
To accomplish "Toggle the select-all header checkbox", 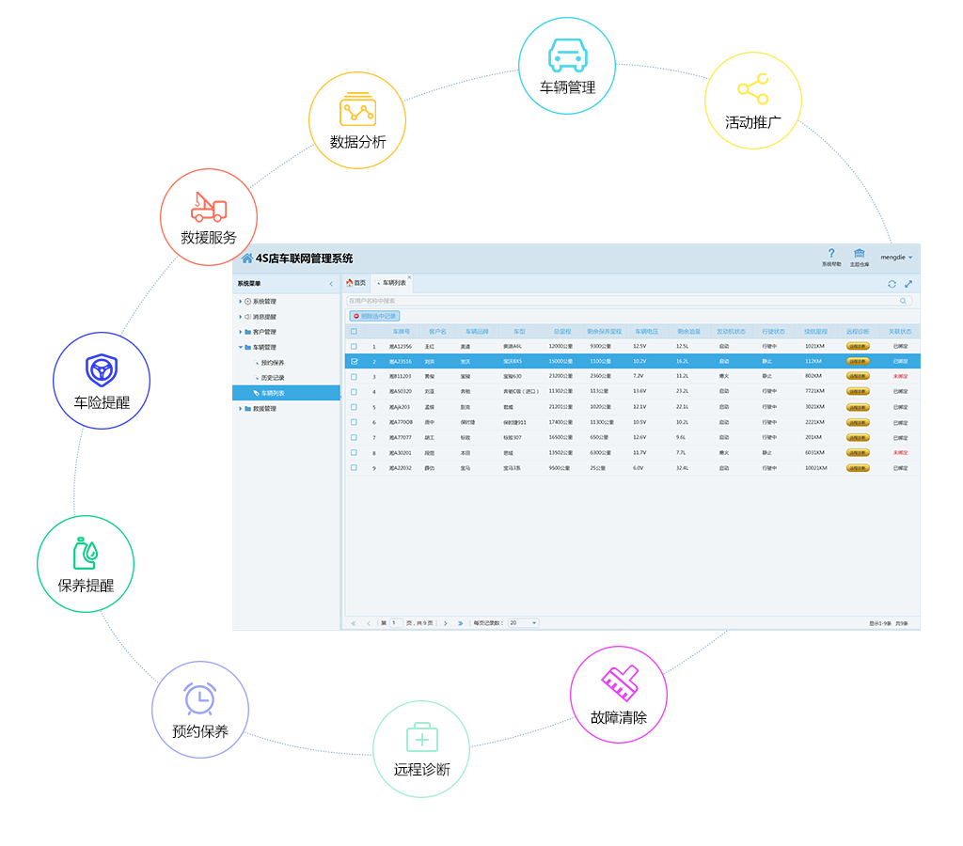I will pyautogui.click(x=354, y=332).
